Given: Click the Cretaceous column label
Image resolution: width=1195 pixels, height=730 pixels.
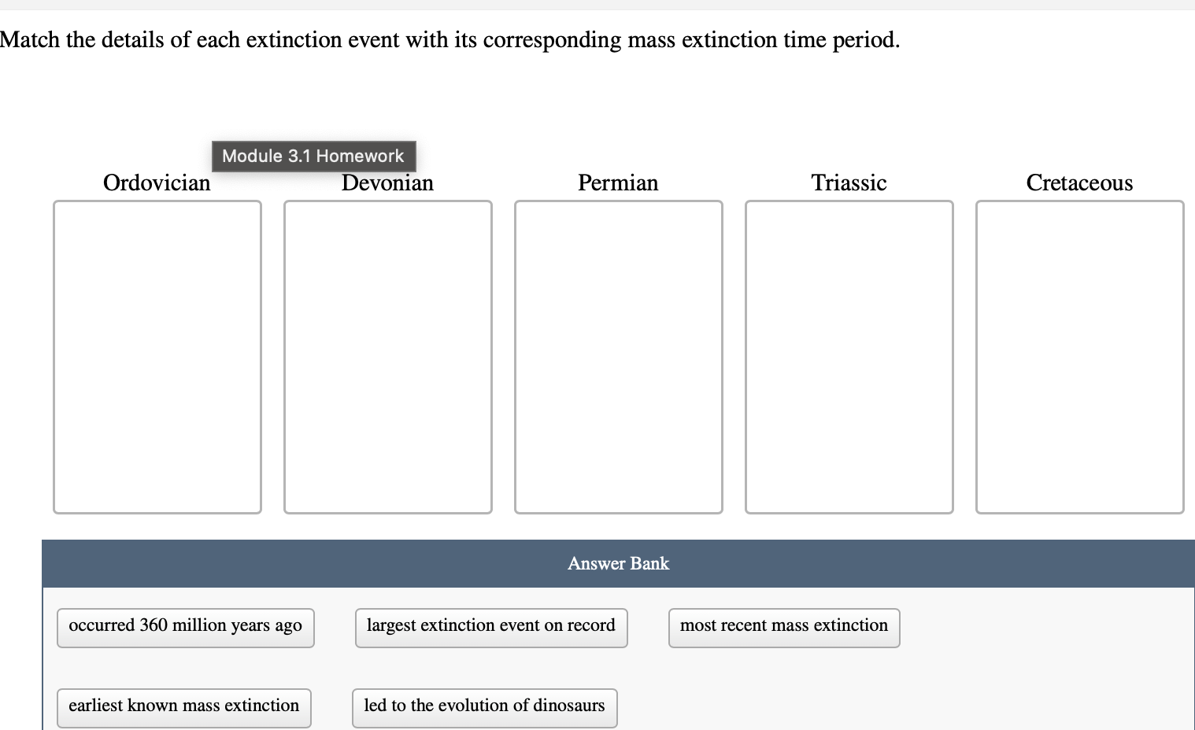Looking at the screenshot, I should click(1079, 182).
